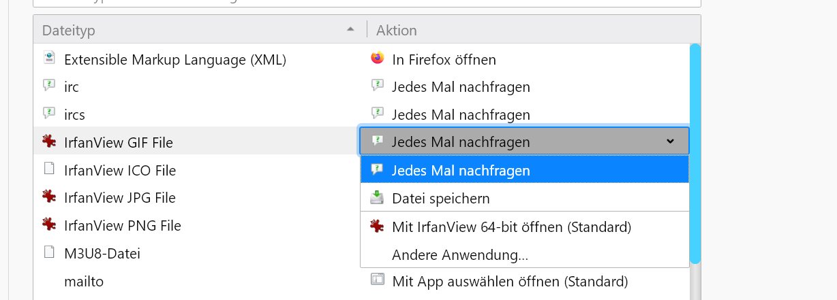The image size is (837, 300).
Task: Choose Datei speichern option
Action: click(x=440, y=199)
